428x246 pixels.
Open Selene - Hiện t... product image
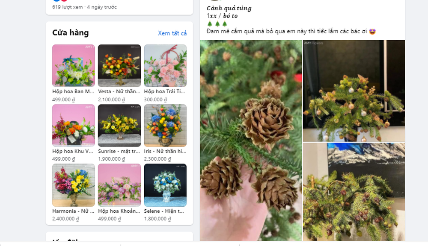click(165, 185)
